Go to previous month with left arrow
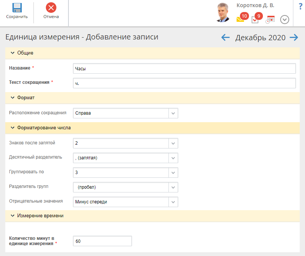Image resolution: width=305 pixels, height=256 pixels. point(225,37)
